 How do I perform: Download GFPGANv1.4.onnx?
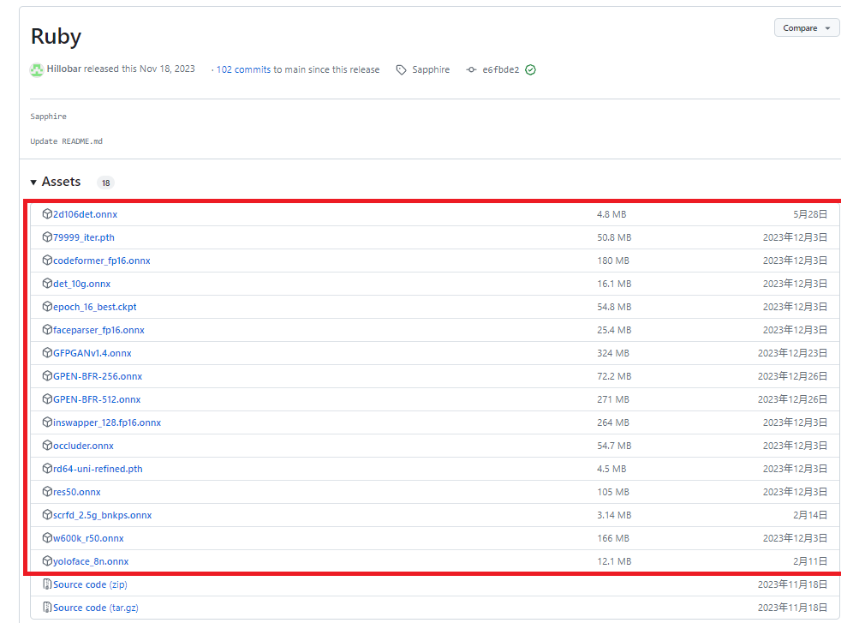(92, 352)
